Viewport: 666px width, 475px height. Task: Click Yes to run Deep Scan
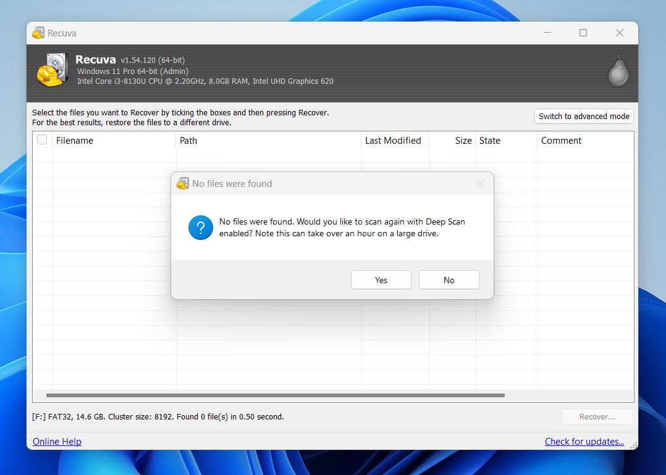(x=381, y=280)
